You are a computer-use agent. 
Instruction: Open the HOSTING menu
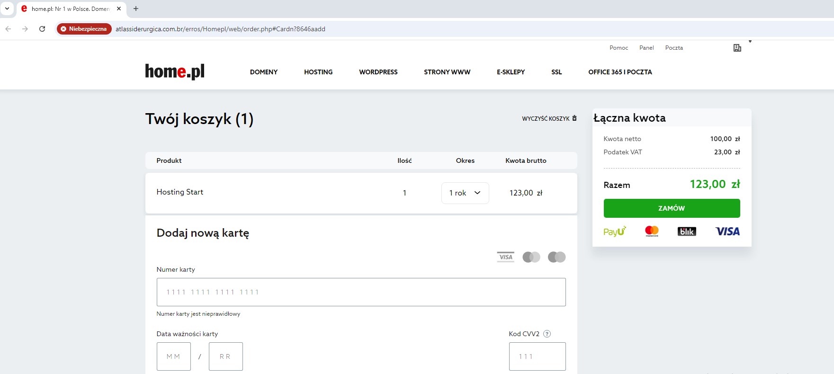click(318, 72)
